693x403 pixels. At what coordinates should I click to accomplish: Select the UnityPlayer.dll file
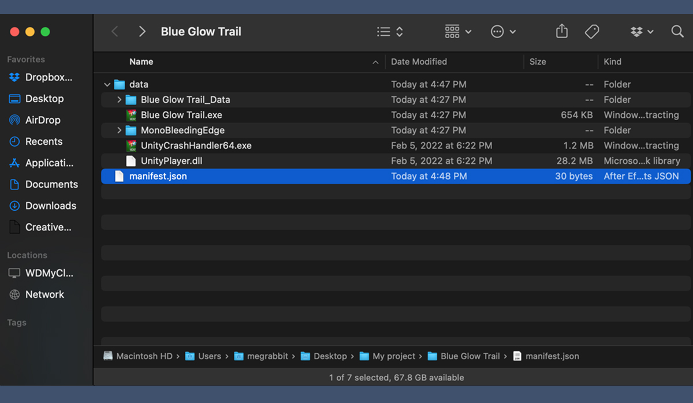pos(171,161)
